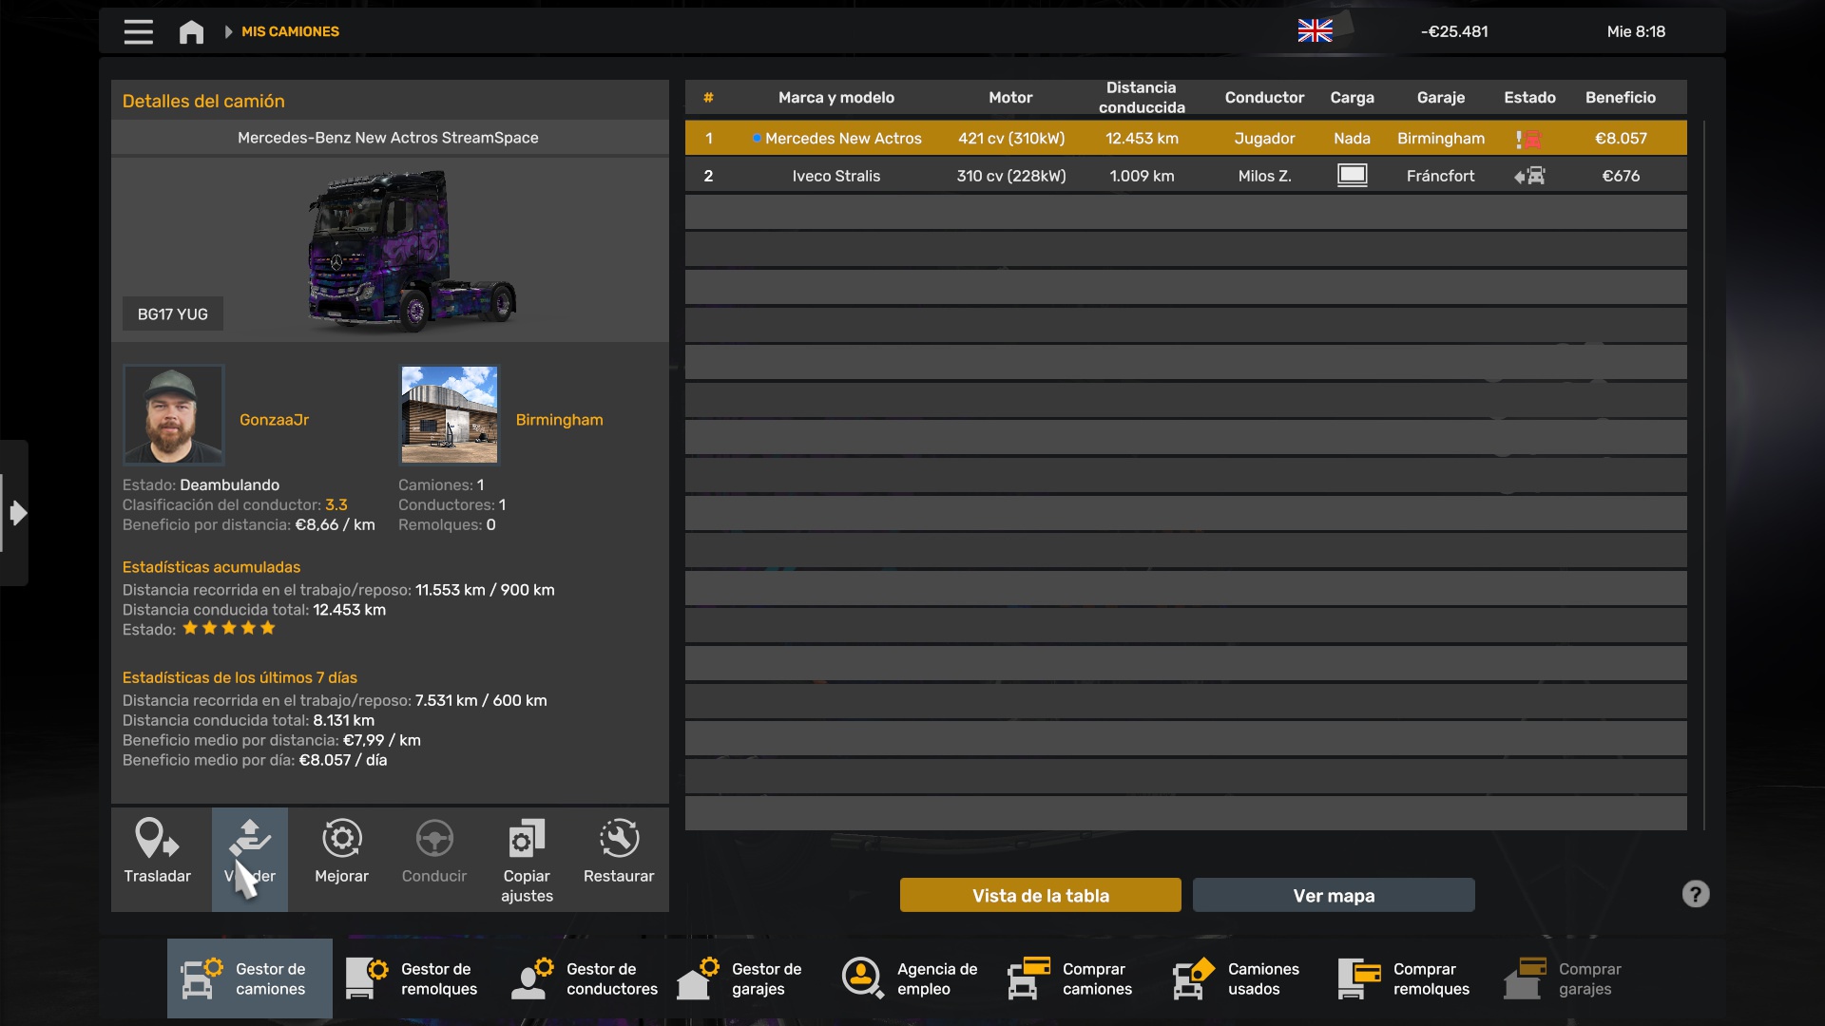This screenshot has height=1026, width=1825.
Task: Click the breadcrumb arrow before MIS CAMIONES
Action: click(x=228, y=31)
